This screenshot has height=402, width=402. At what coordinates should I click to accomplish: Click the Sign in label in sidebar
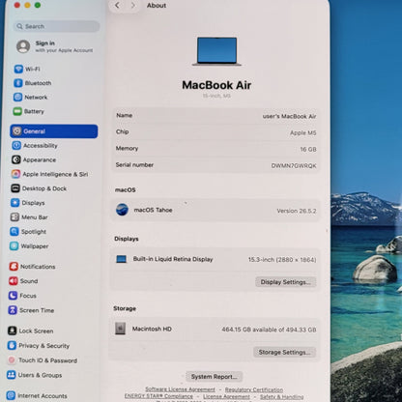coord(45,43)
